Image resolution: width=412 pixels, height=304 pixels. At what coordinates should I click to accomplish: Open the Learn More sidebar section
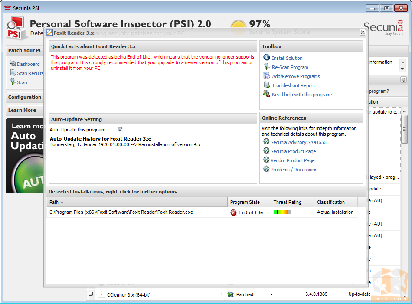(x=25, y=110)
